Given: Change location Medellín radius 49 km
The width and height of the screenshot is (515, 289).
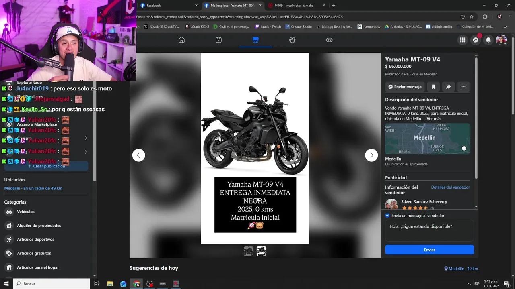Looking at the screenshot, I should tap(33, 188).
